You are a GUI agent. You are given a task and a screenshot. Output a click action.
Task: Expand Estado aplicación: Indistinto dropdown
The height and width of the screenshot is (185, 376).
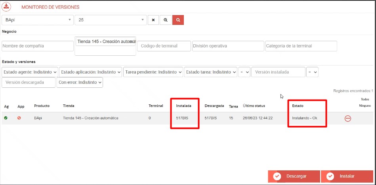[90, 72]
